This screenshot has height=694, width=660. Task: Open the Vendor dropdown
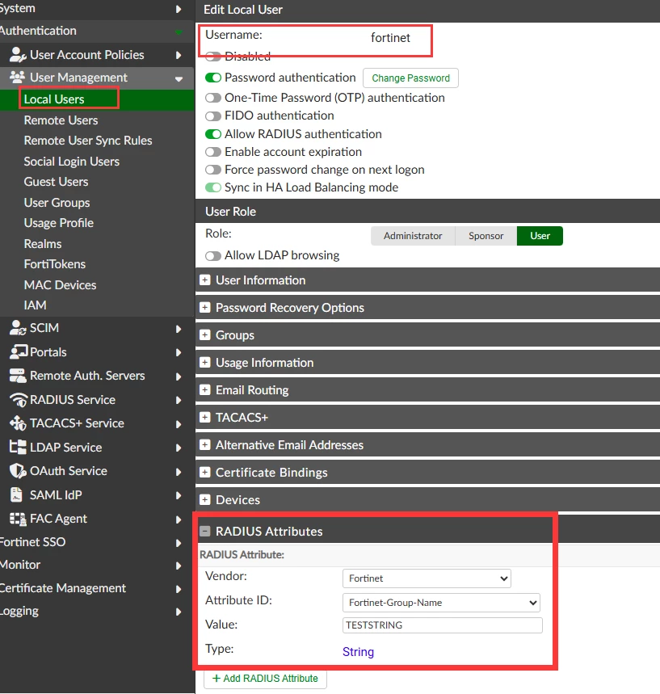coord(427,578)
